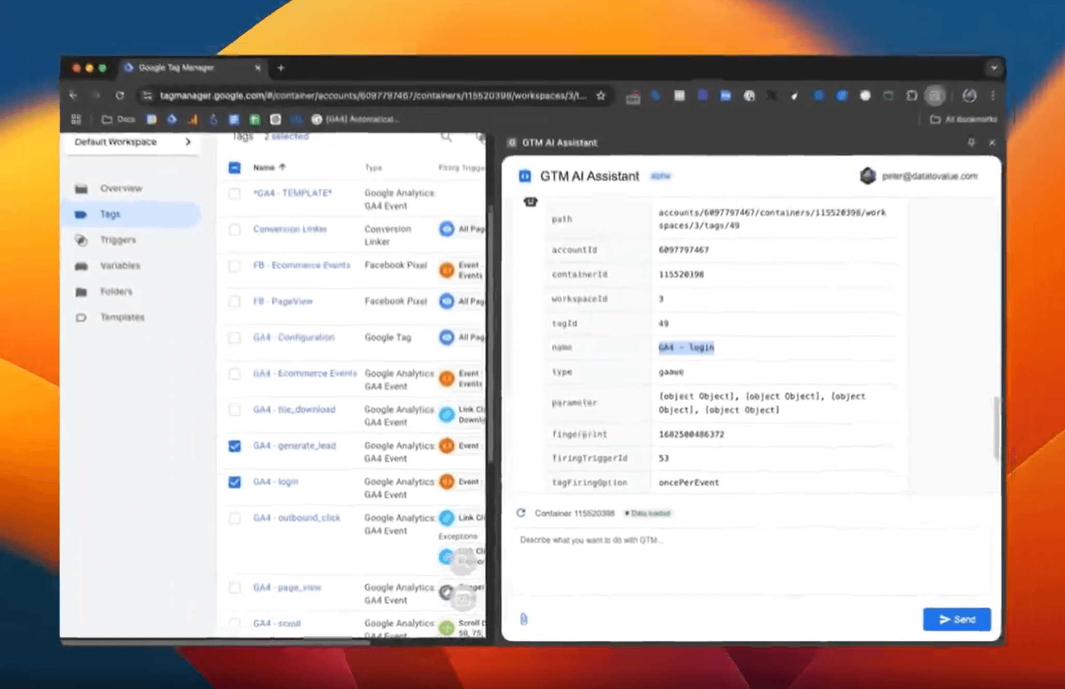Click the Data loaded status badge
This screenshot has width=1065, height=689.
coord(647,513)
